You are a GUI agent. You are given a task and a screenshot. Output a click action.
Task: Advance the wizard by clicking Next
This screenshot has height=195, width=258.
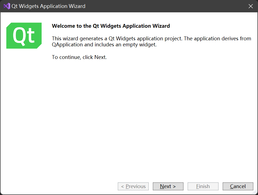pos(168,186)
